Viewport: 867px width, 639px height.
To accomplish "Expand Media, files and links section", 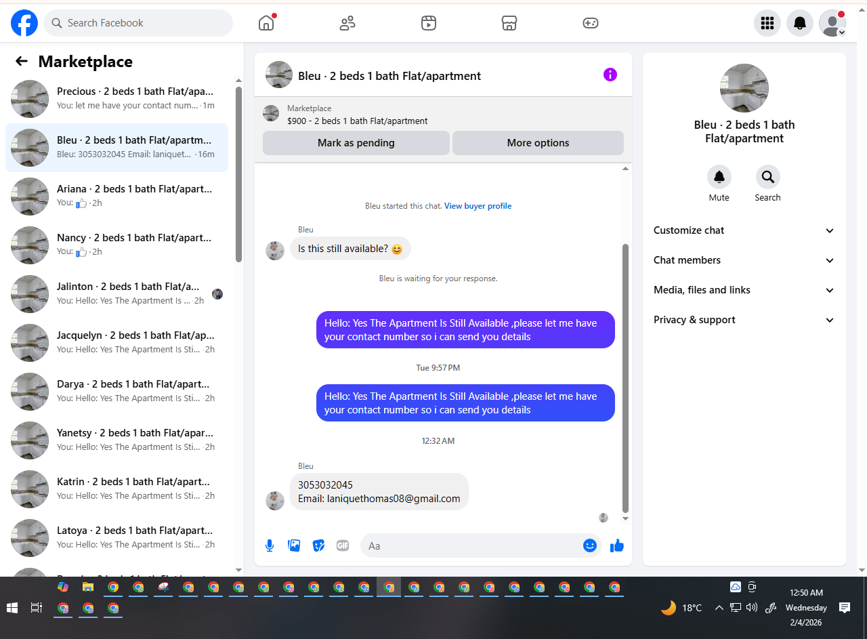I will click(744, 290).
